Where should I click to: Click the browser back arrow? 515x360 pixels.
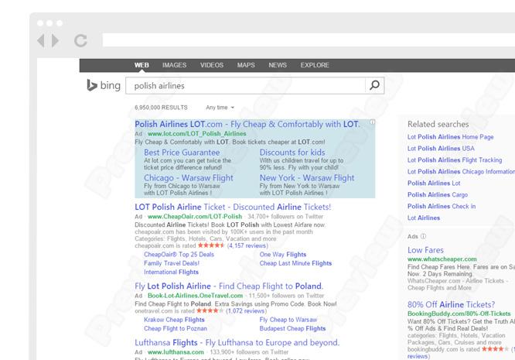pyautogui.click(x=41, y=41)
